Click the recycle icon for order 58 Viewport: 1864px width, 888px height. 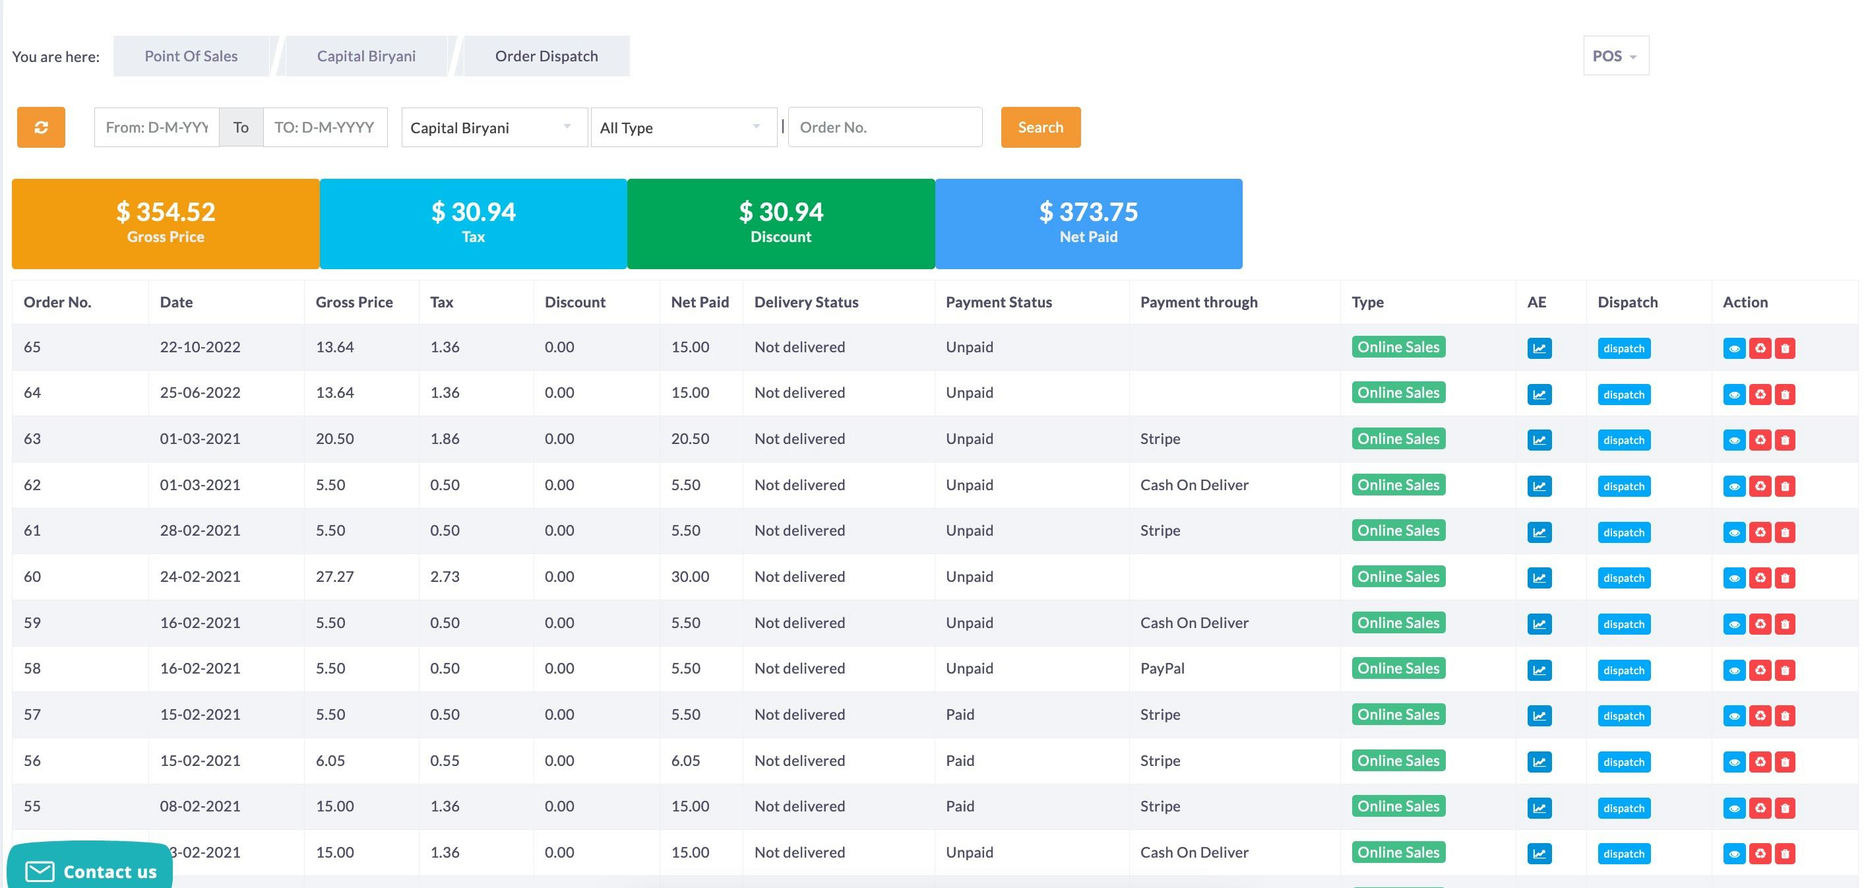(1760, 670)
